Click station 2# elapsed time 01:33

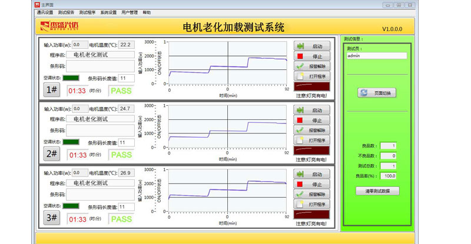78,155
